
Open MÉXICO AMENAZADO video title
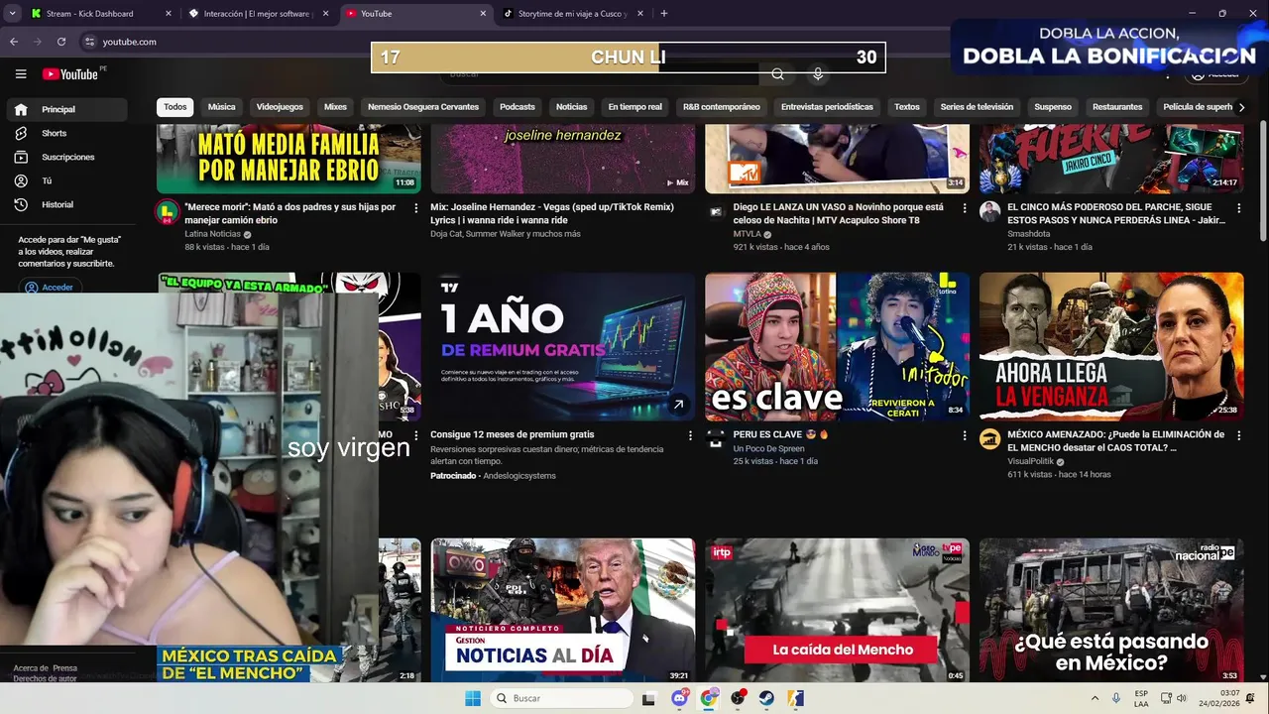click(1116, 440)
